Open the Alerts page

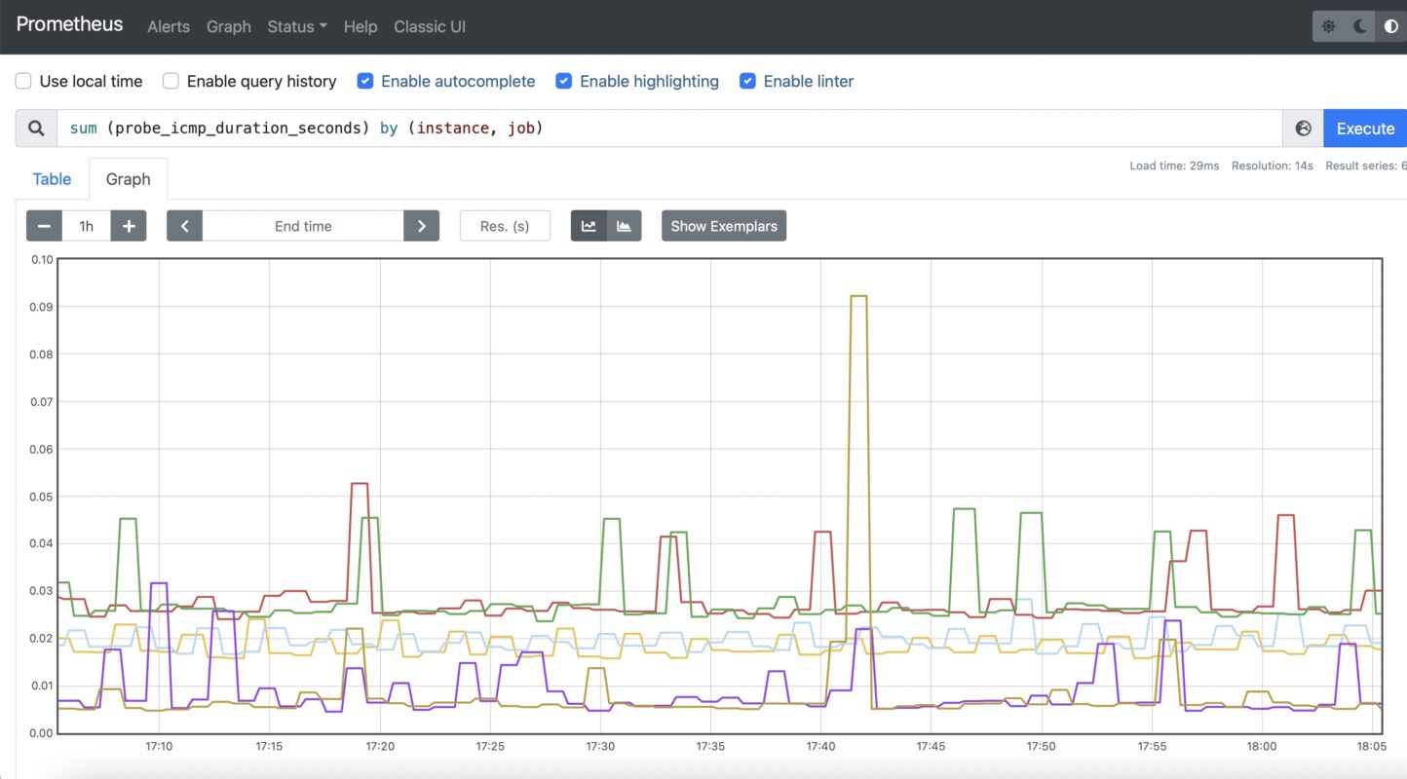tap(168, 26)
